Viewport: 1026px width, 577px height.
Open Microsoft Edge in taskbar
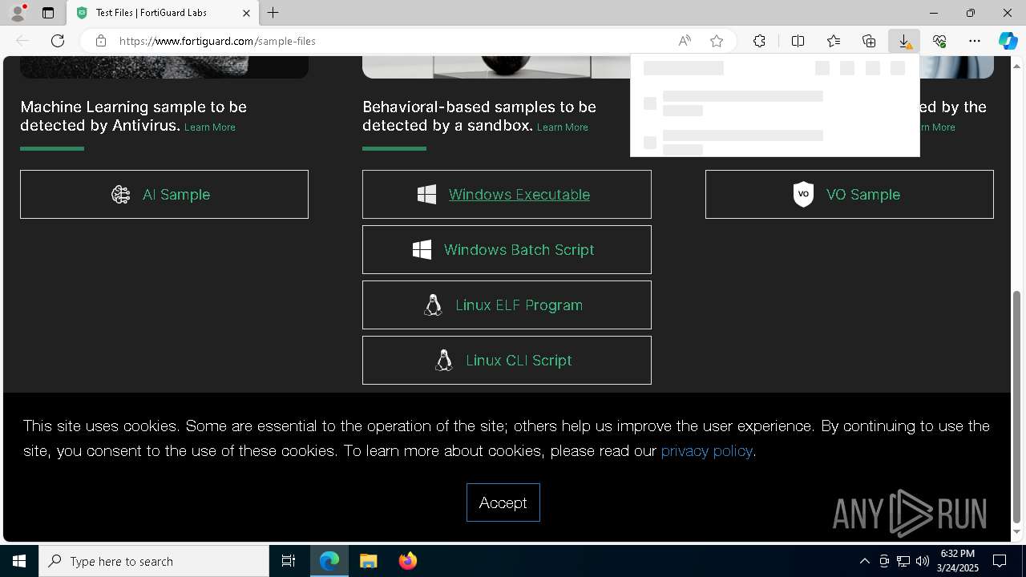[x=329, y=561]
